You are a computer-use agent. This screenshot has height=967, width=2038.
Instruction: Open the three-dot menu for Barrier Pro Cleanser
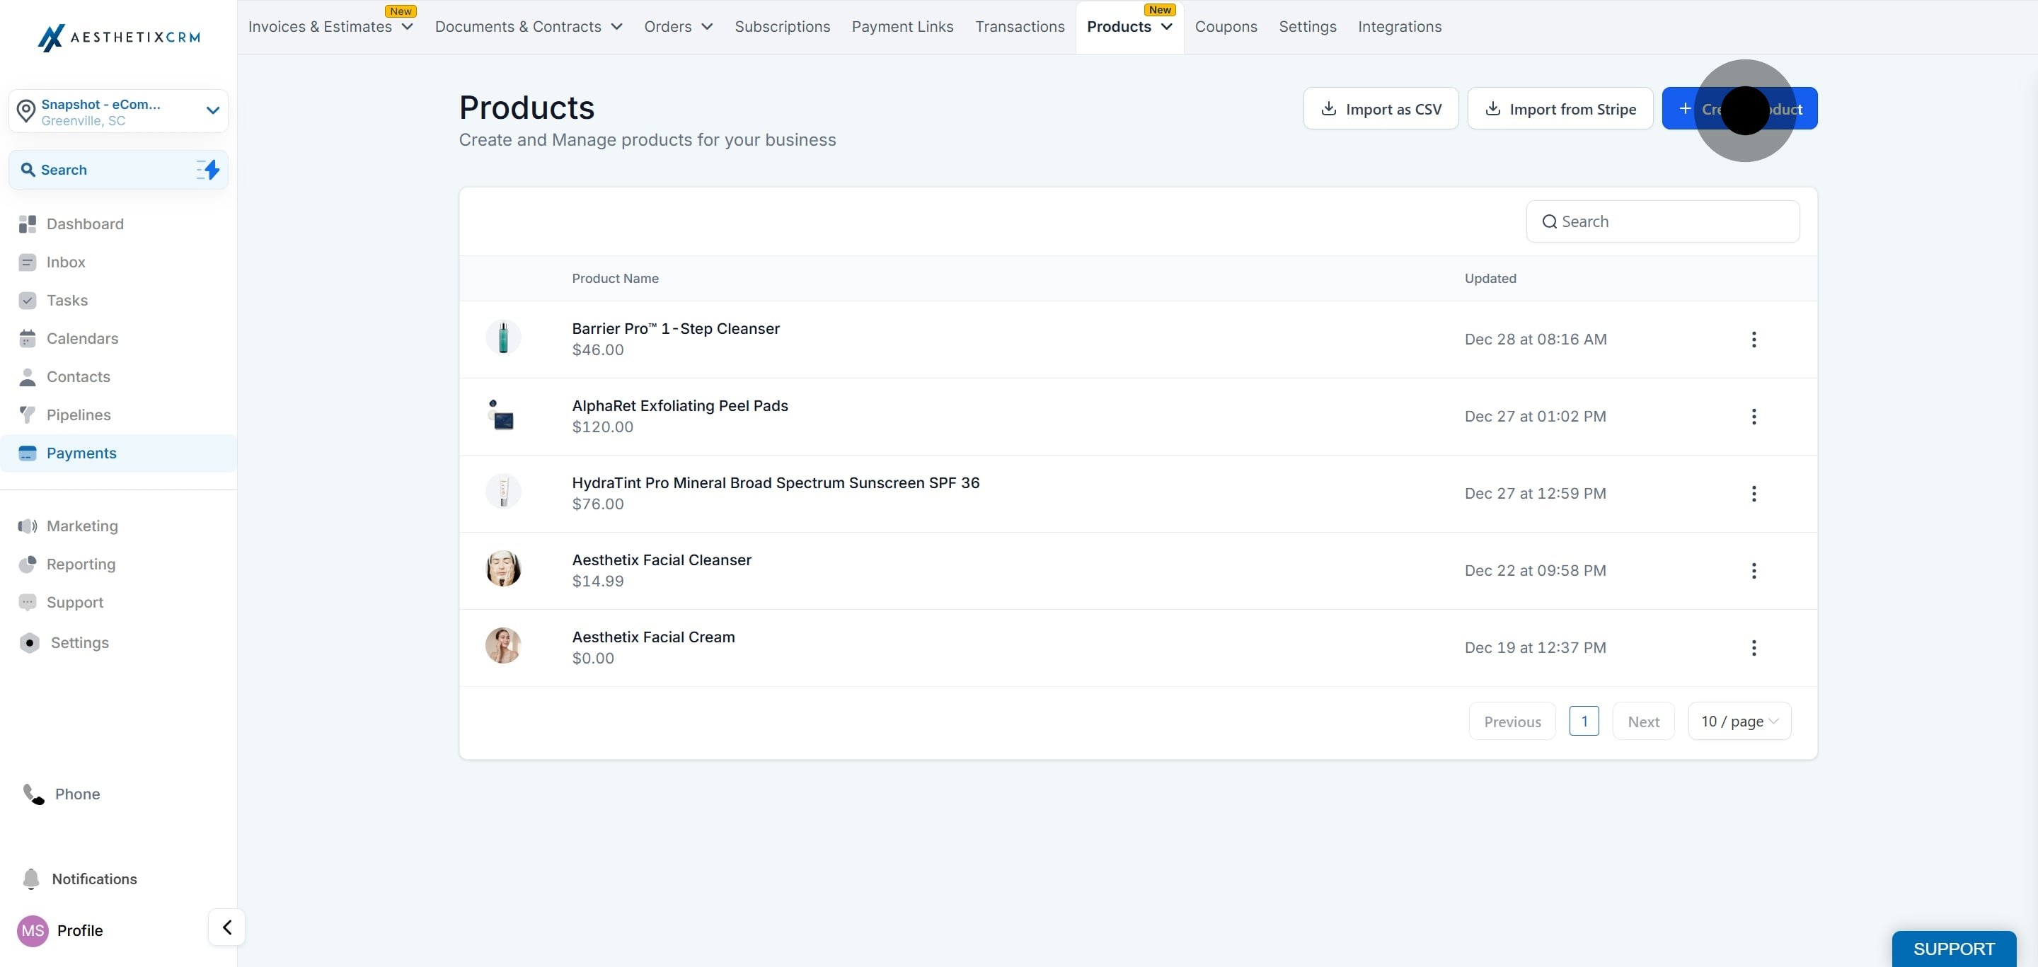tap(1754, 340)
